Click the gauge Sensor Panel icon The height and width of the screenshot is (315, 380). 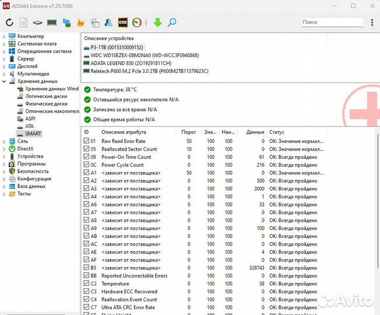coord(137,23)
